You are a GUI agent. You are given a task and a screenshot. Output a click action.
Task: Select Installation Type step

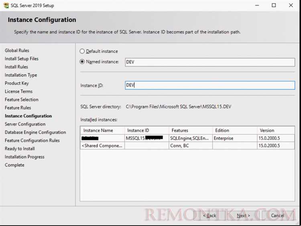[21, 75]
